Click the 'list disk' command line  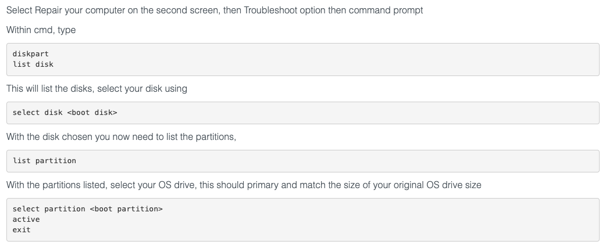coord(33,64)
